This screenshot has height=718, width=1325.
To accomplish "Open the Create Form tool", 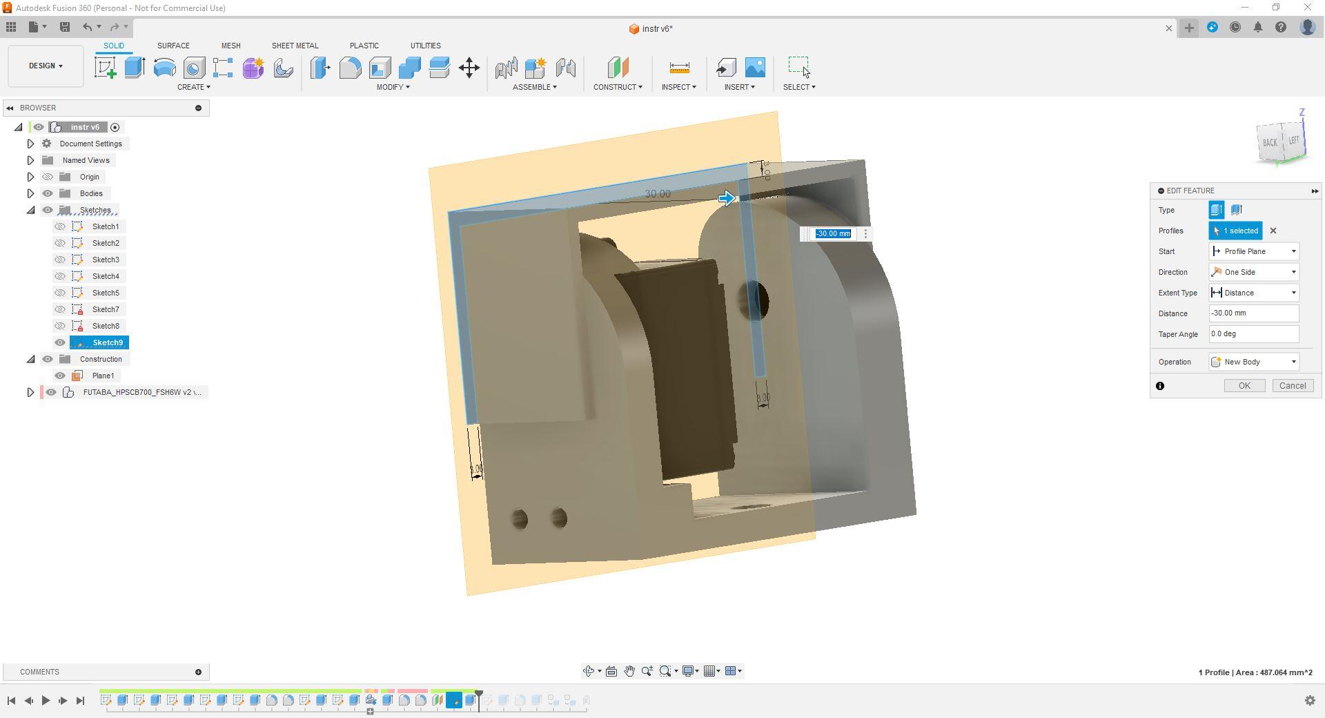I will 253,68.
